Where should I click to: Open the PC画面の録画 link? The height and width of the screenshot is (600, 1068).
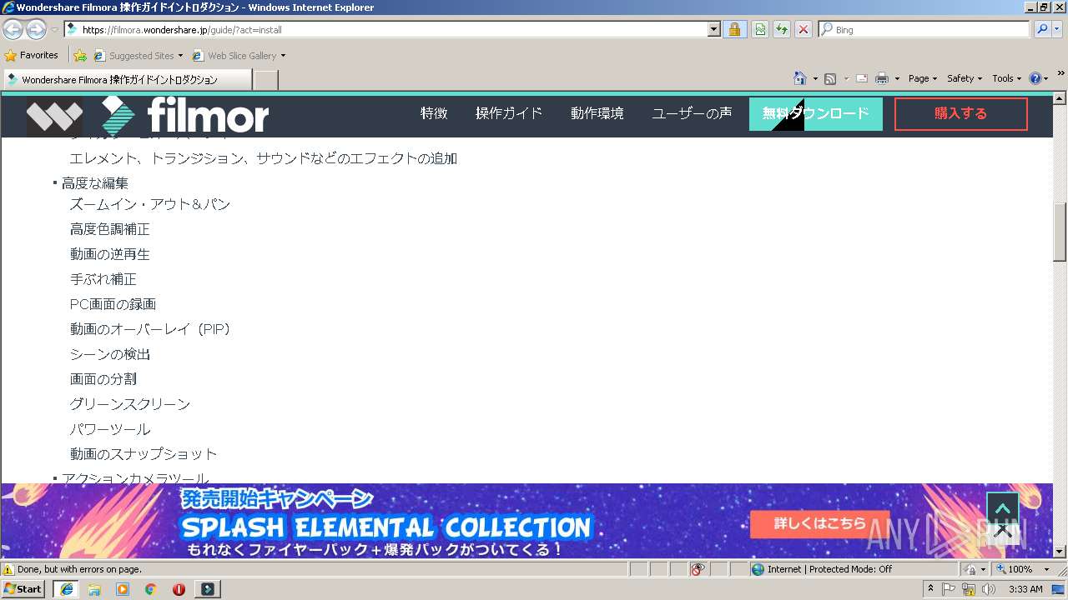pos(113,304)
